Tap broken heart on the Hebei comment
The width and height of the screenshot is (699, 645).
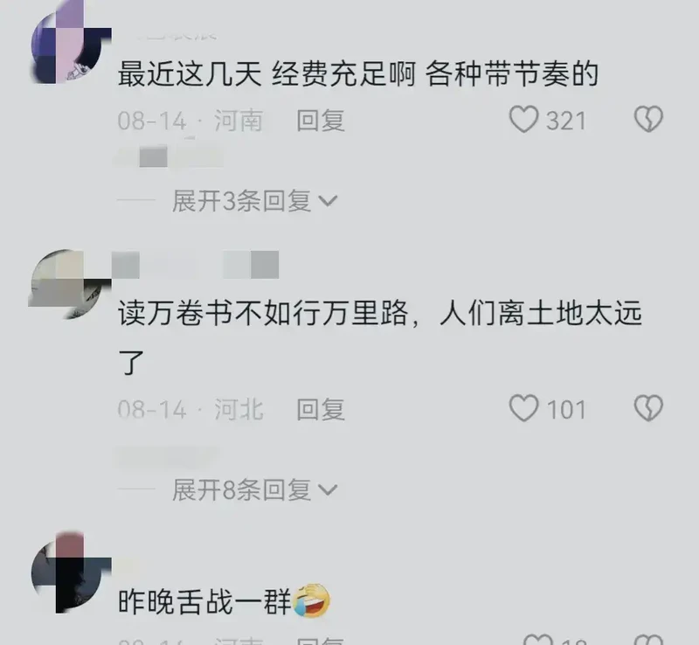pyautogui.click(x=648, y=407)
